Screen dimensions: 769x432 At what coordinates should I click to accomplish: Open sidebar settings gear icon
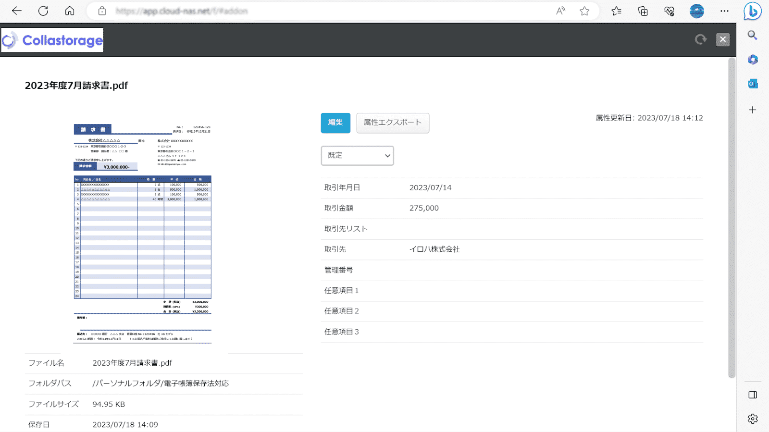[x=753, y=419]
